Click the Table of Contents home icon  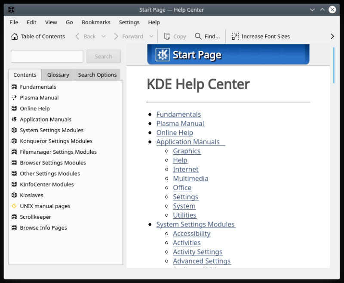(x=15, y=37)
